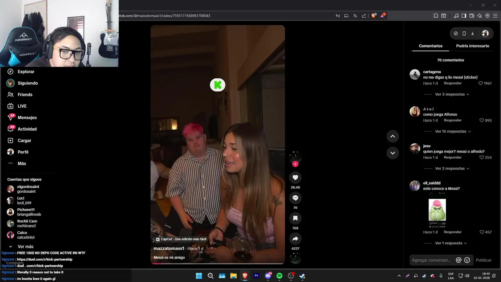
Task: Open Brave Rewards triangle icon
Action: 383,16
